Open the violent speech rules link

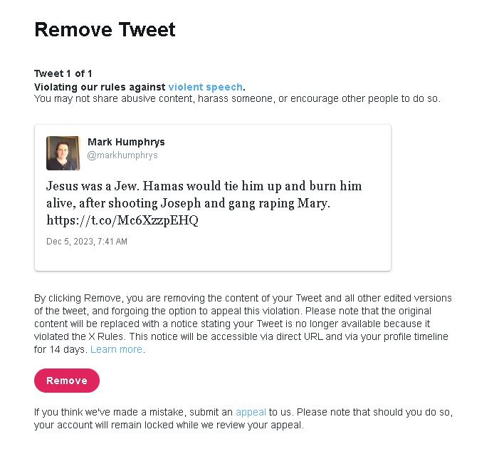pos(205,87)
